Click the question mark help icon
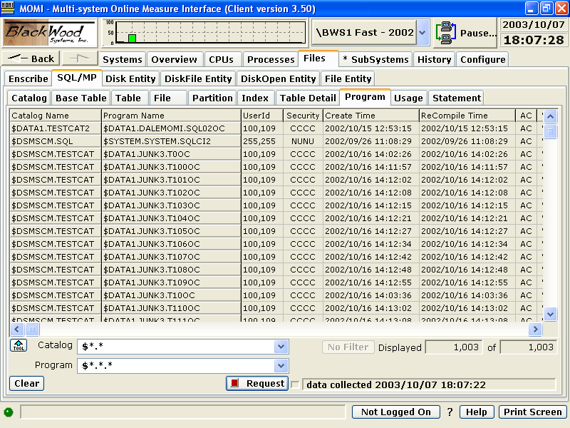Viewport: 570px width, 428px height. (x=450, y=412)
